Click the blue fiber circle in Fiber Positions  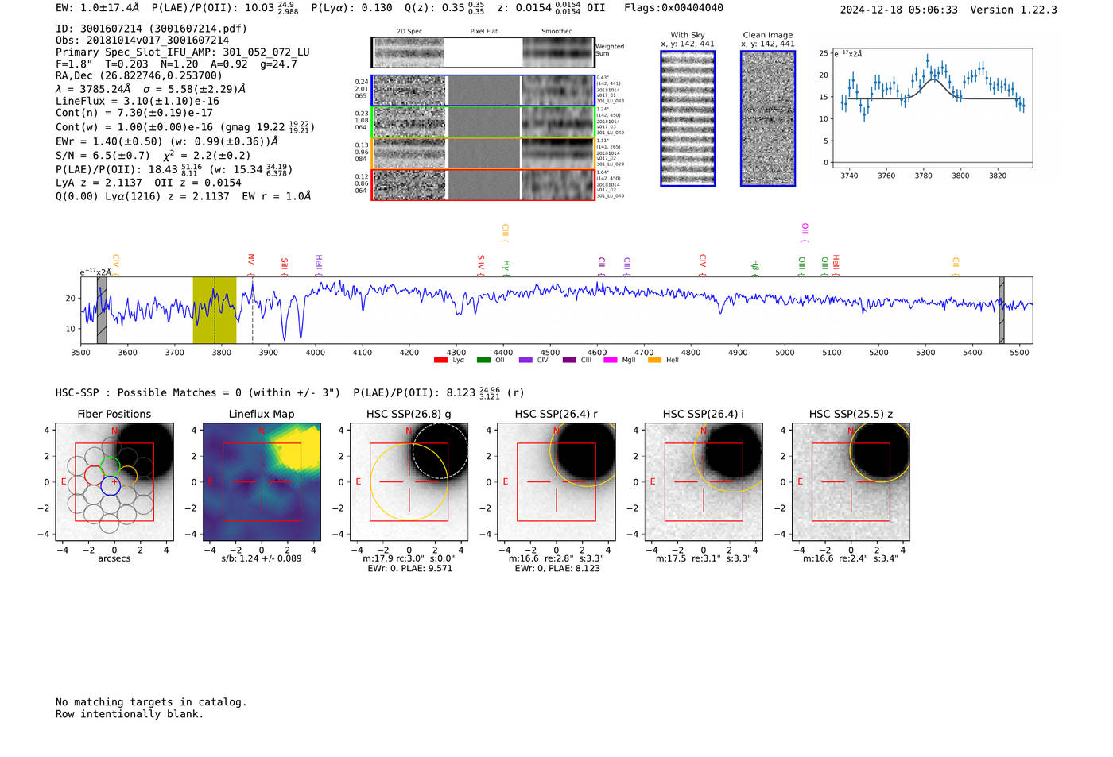[x=111, y=486]
